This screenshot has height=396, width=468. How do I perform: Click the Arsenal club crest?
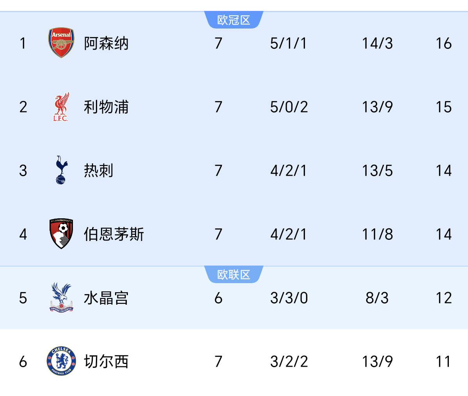pos(61,43)
